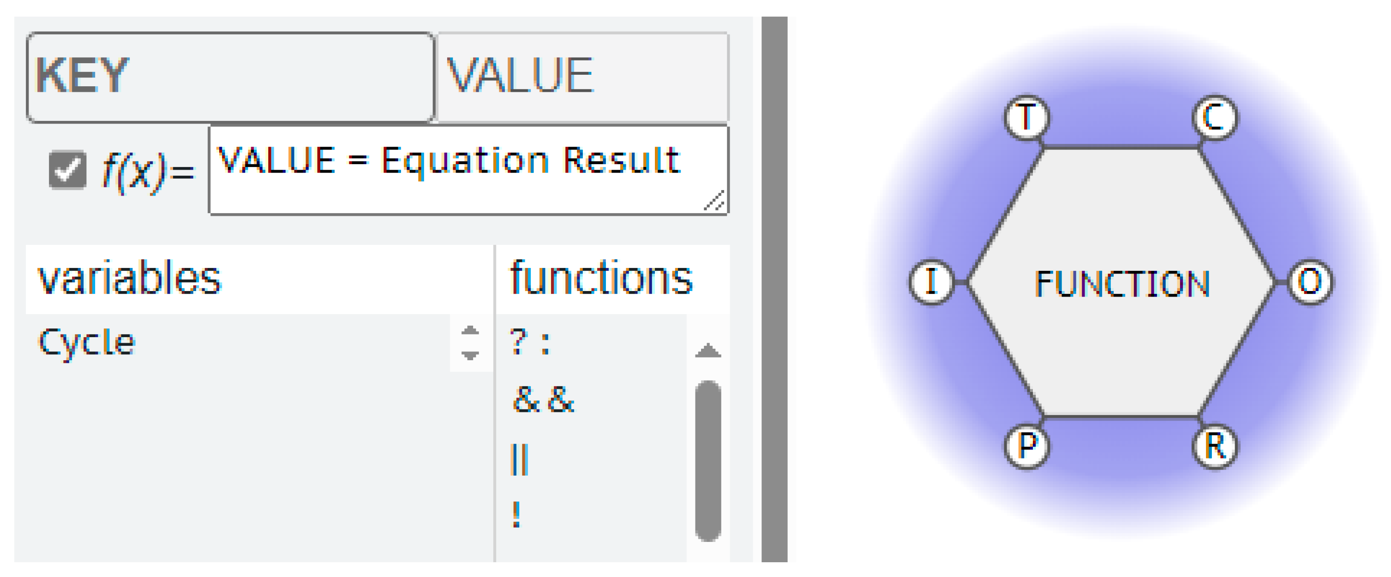The height and width of the screenshot is (577, 1391).
Task: Click the C connector on the hexagon
Action: [1214, 117]
